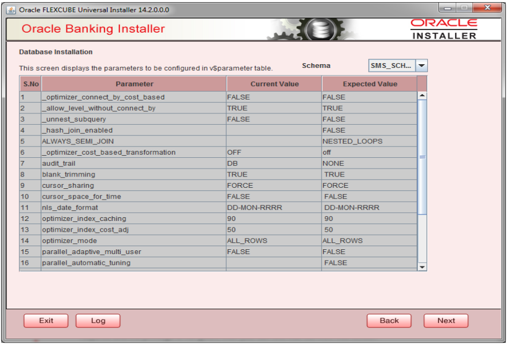Image resolution: width=507 pixels, height=344 pixels.
Task: Click the OFF current value cell
Action: click(x=274, y=152)
